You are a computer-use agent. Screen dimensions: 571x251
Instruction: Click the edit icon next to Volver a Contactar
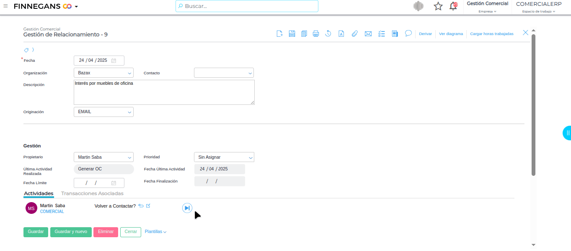point(148,206)
